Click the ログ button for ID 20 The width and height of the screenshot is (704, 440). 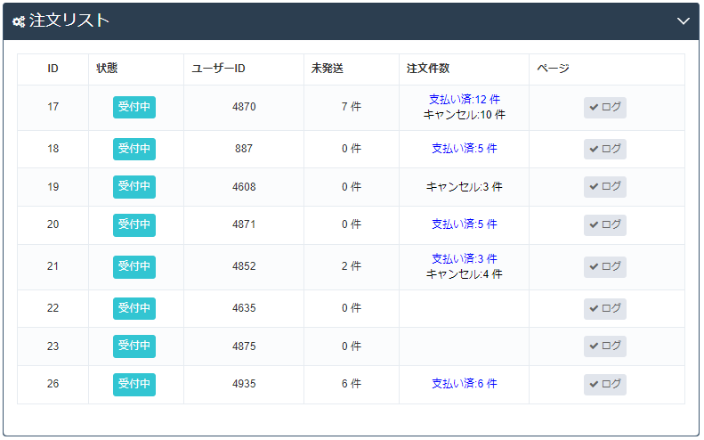coord(605,224)
